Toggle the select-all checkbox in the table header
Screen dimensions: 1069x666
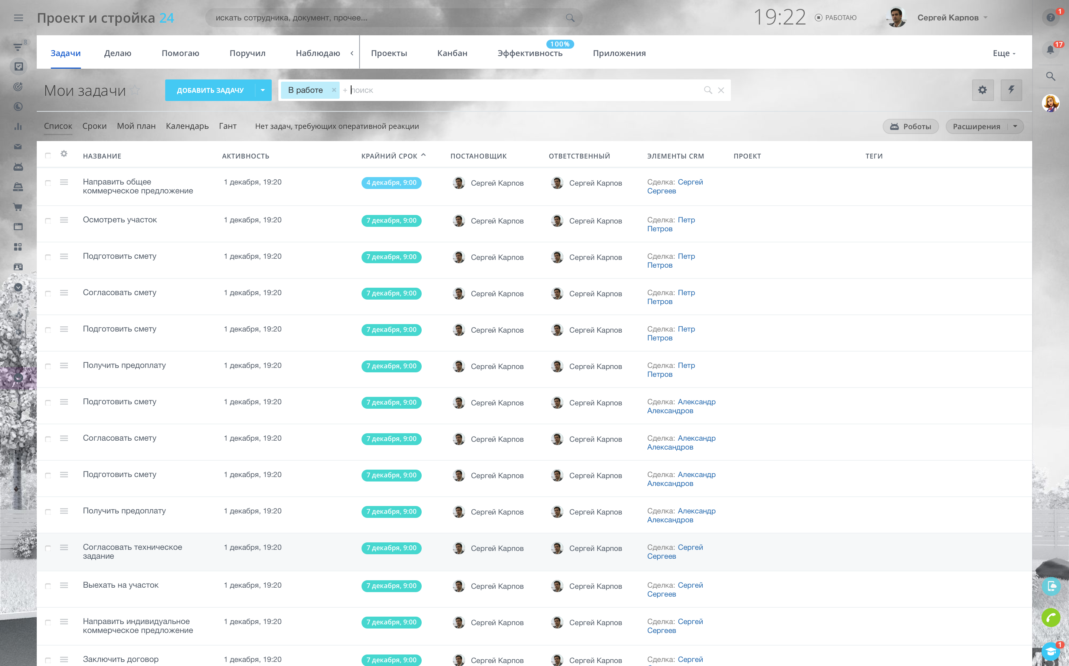tap(48, 156)
